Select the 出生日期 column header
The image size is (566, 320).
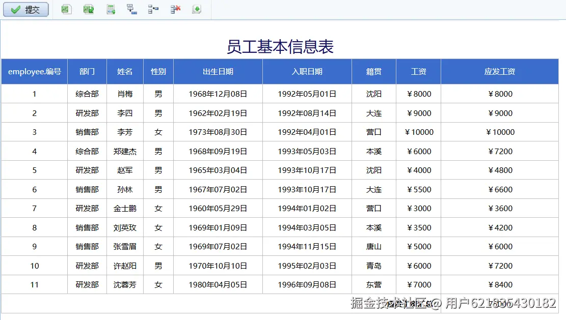coord(218,72)
